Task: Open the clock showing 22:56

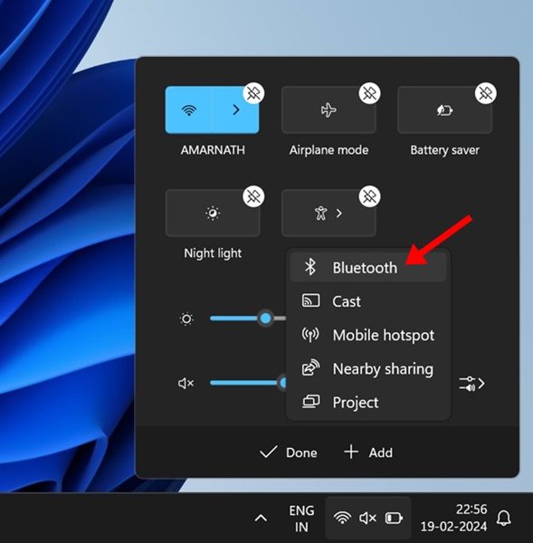Action: pyautogui.click(x=453, y=518)
